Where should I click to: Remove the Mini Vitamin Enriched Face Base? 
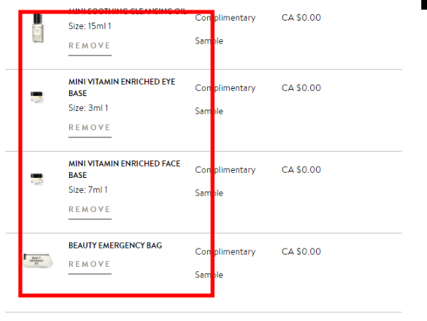[90, 210]
